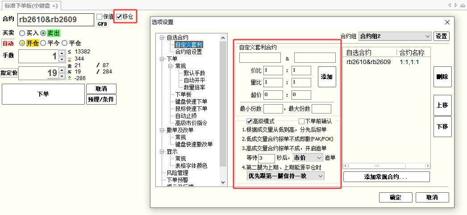
Task: Open 自动开平 settings item
Action: (194, 80)
